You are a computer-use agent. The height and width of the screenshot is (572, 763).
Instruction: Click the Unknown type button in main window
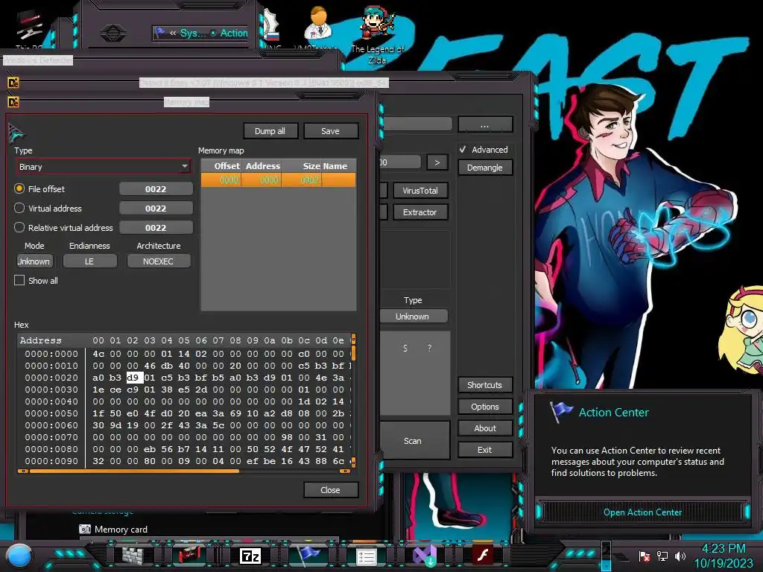[x=413, y=316]
